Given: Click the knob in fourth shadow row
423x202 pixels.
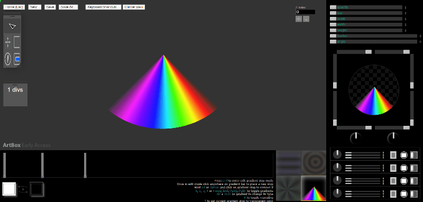Looking at the screenshot, I should 337,193.
